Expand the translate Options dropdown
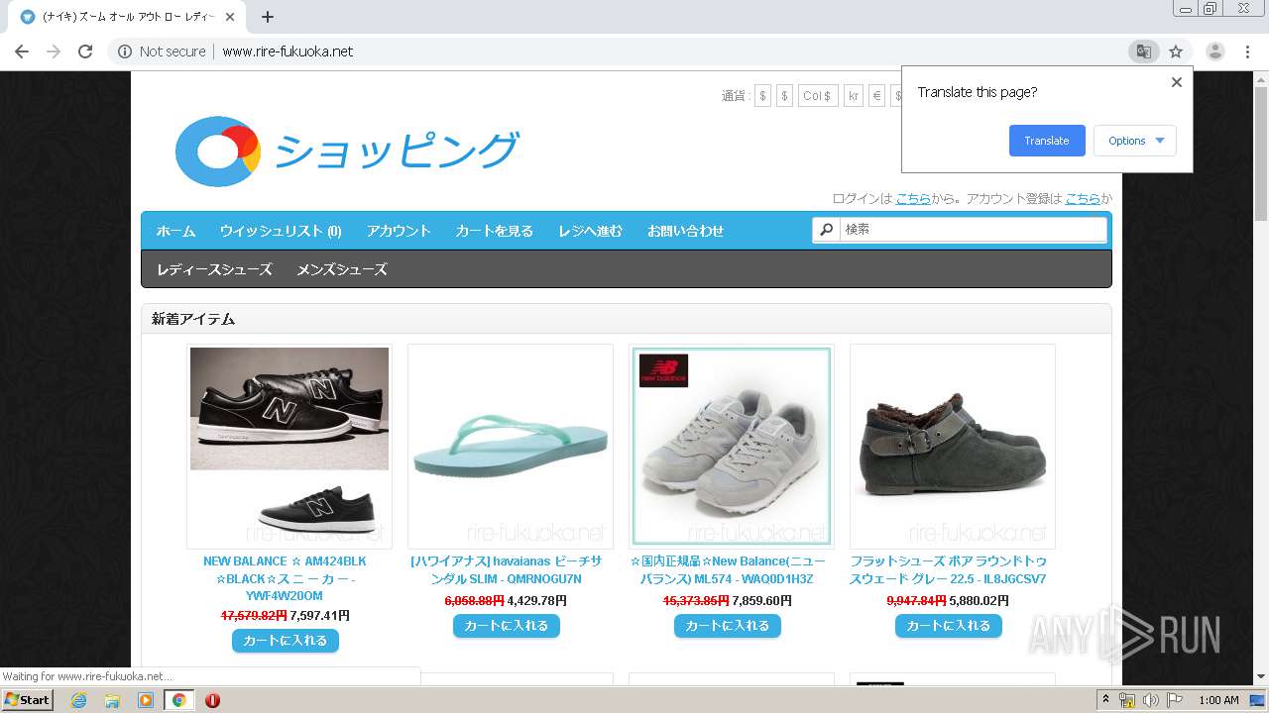 (x=1135, y=141)
